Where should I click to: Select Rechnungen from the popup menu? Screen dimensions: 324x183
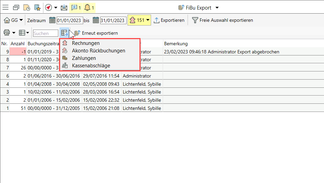(86, 43)
